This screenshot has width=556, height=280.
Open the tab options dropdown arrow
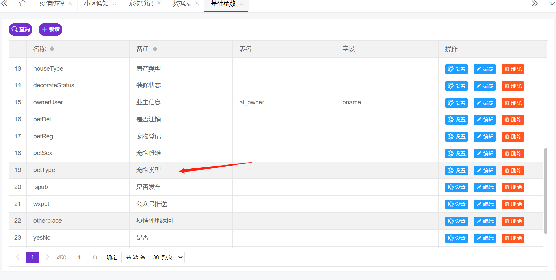click(x=552, y=3)
